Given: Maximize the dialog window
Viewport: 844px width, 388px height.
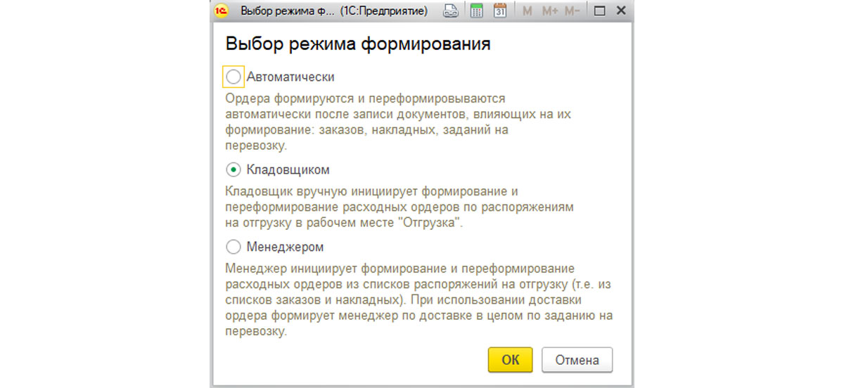Looking at the screenshot, I should click(x=600, y=11).
